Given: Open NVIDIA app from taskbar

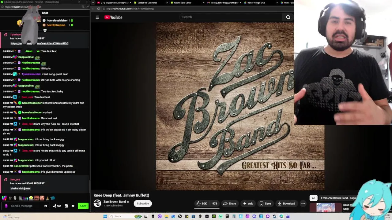Looking at the screenshot, I should (x=213, y=216).
